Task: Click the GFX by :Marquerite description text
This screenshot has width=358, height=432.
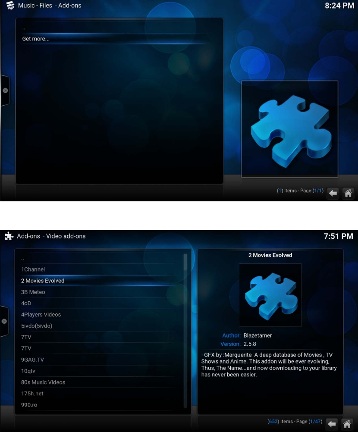Action: 269,365
